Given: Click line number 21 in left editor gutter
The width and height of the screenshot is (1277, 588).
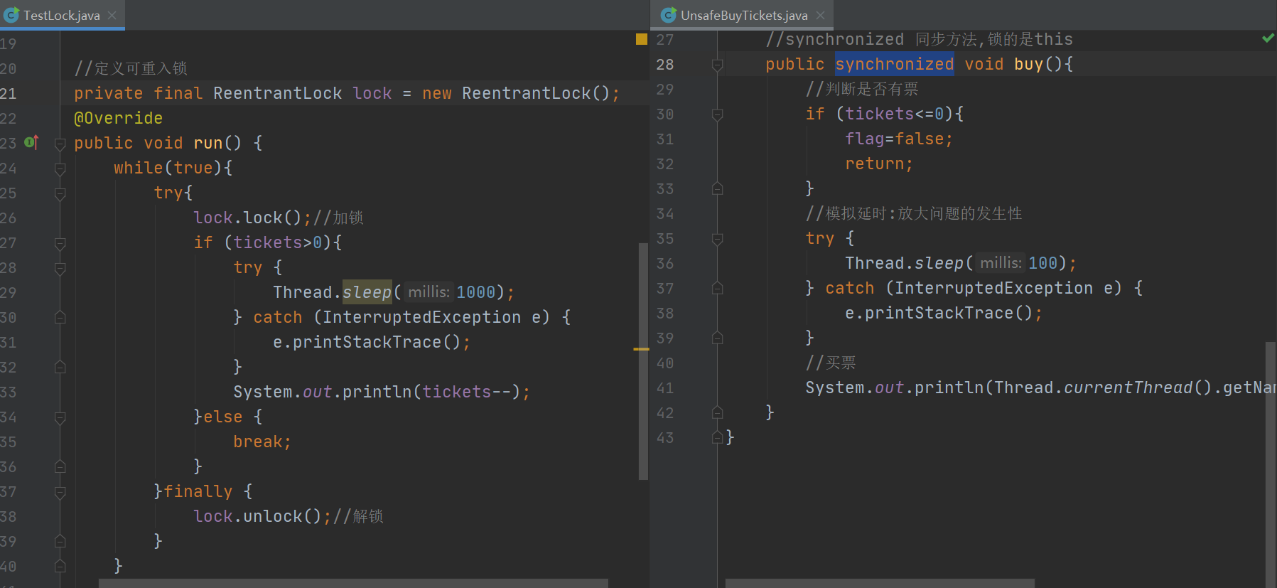Looking at the screenshot, I should pyautogui.click(x=9, y=93).
